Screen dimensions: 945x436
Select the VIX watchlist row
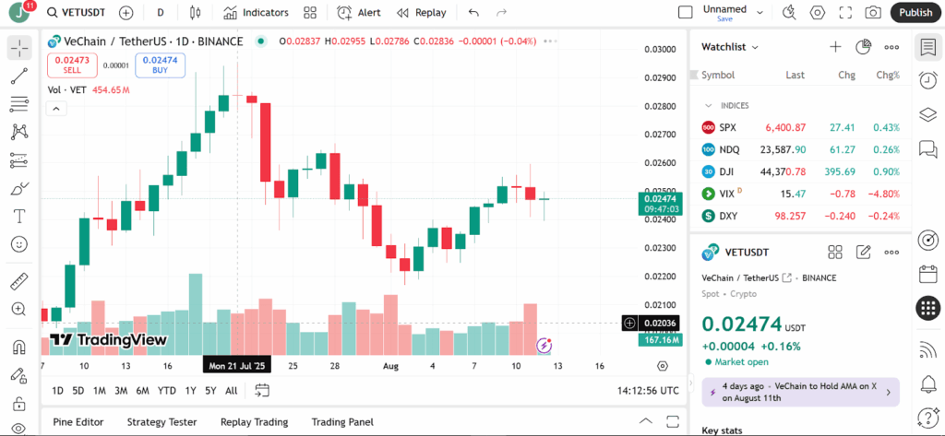[800, 194]
